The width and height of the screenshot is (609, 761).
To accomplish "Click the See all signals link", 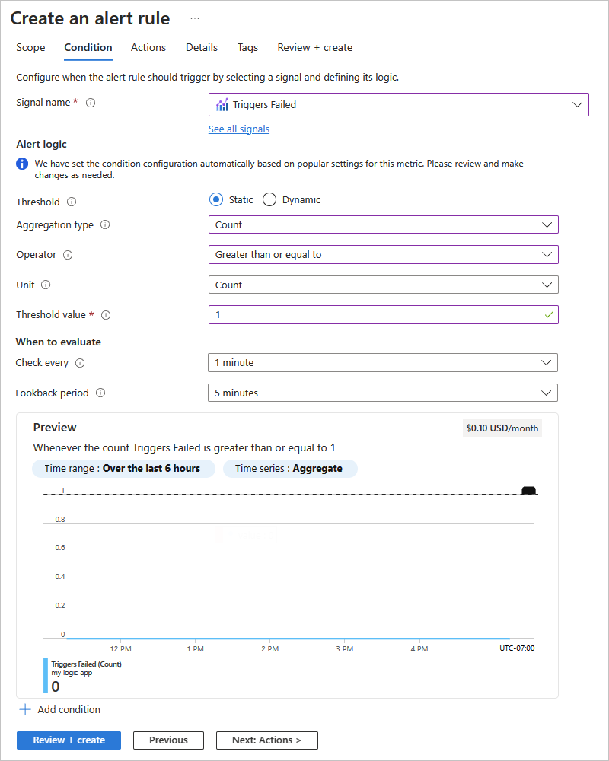I will [x=239, y=129].
